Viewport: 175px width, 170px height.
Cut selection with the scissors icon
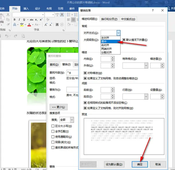coord(8,14)
